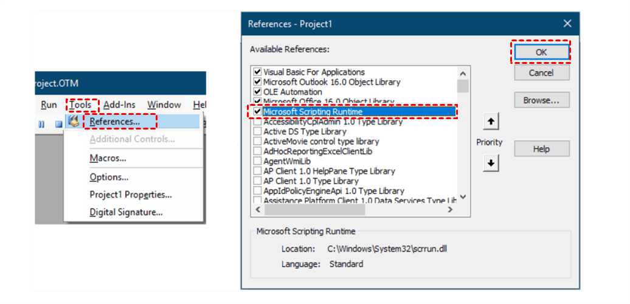Image resolution: width=630 pixels, height=304 pixels.
Task: Check AP Client 1.0 HelpPane Type Library
Action: [x=258, y=171]
